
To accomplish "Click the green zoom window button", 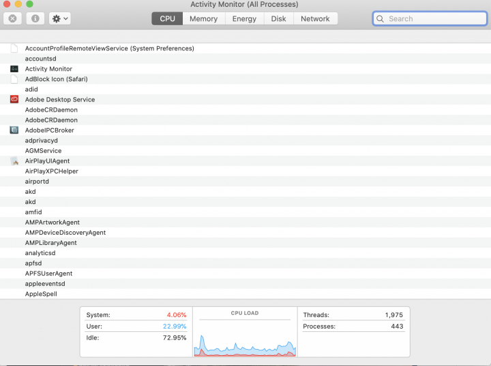I will pyautogui.click(x=30, y=4).
